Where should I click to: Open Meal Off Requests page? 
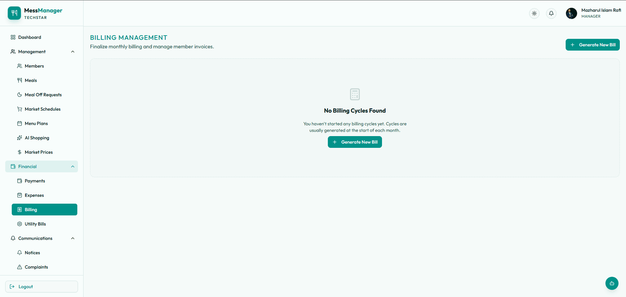tap(44, 95)
